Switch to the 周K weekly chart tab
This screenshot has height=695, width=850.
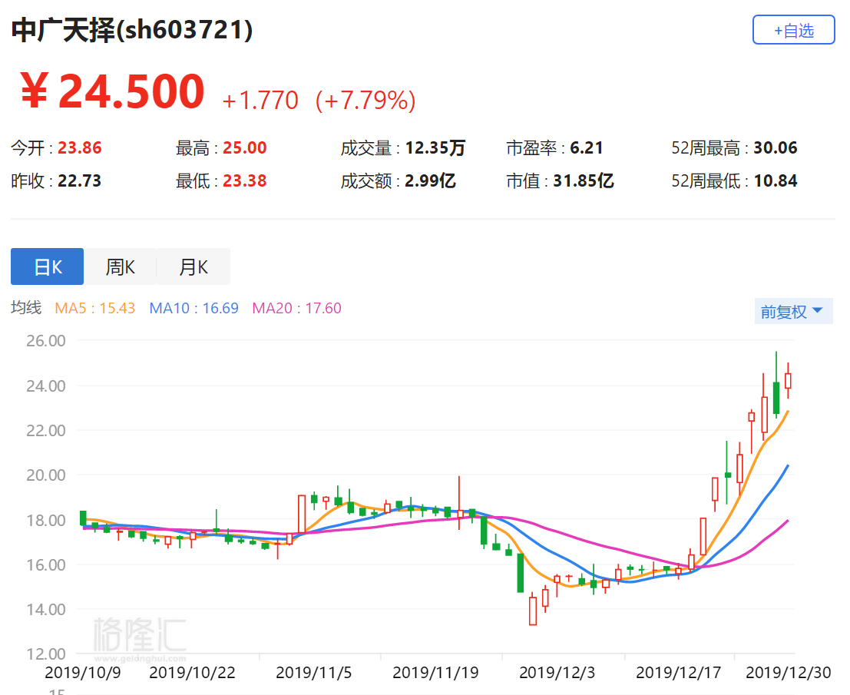click(120, 266)
